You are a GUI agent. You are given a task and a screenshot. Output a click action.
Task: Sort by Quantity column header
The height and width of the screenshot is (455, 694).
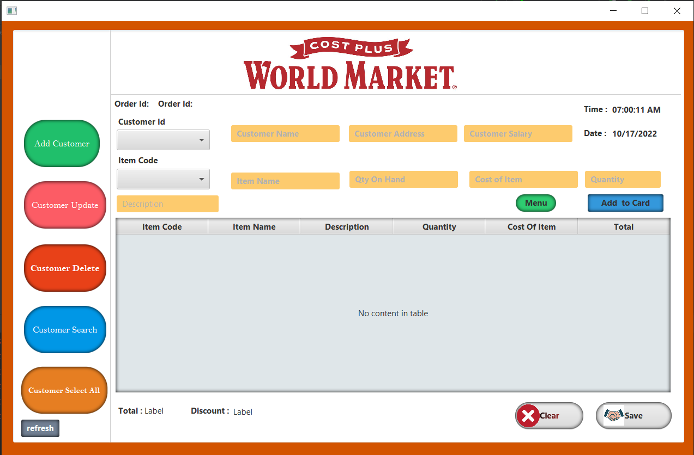[x=439, y=227]
